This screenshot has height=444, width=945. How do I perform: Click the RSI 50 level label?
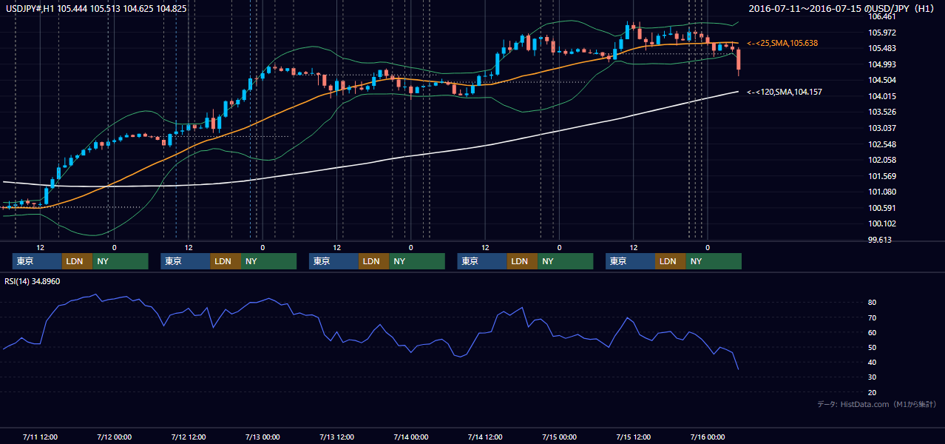[x=873, y=348]
